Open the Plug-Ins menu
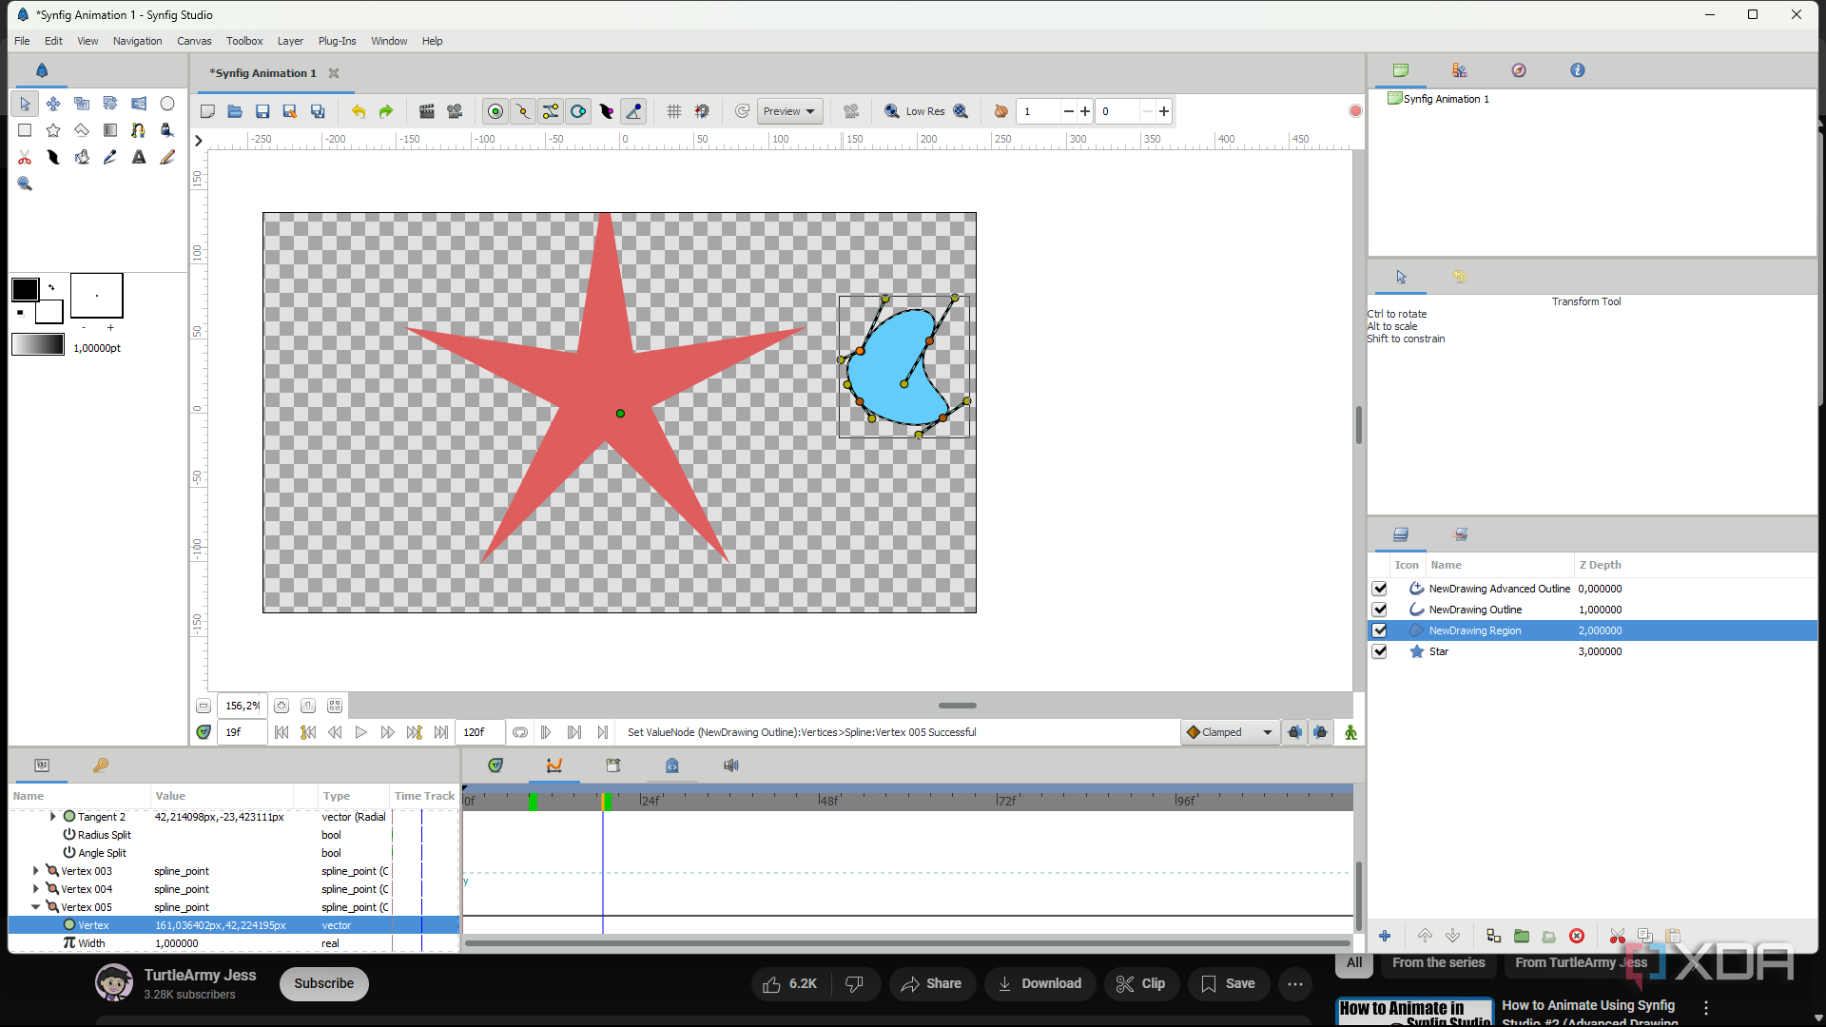The image size is (1826, 1027). point(337,41)
